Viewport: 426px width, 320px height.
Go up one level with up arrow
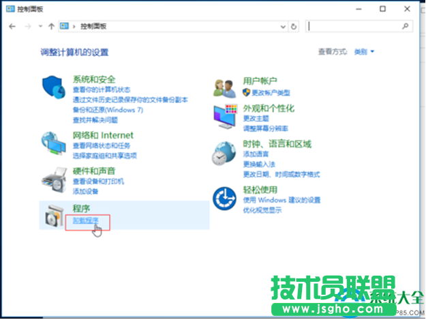51,27
